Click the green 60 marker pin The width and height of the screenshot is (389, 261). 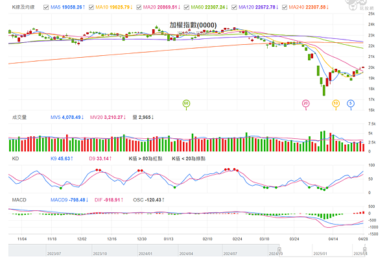tap(186, 104)
